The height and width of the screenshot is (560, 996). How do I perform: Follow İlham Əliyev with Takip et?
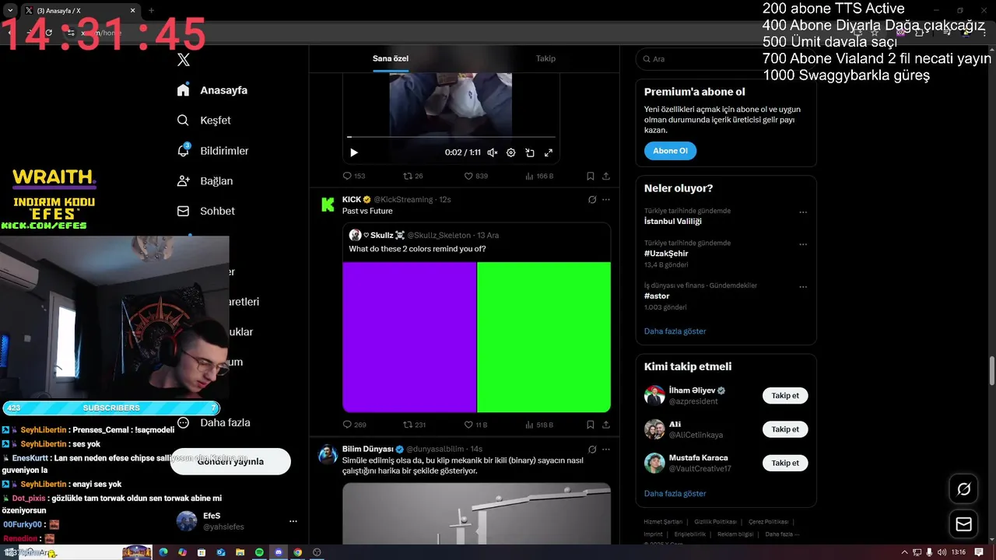[x=785, y=396]
